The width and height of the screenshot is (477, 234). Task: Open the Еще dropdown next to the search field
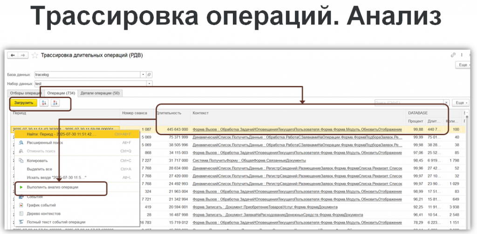click(x=461, y=103)
